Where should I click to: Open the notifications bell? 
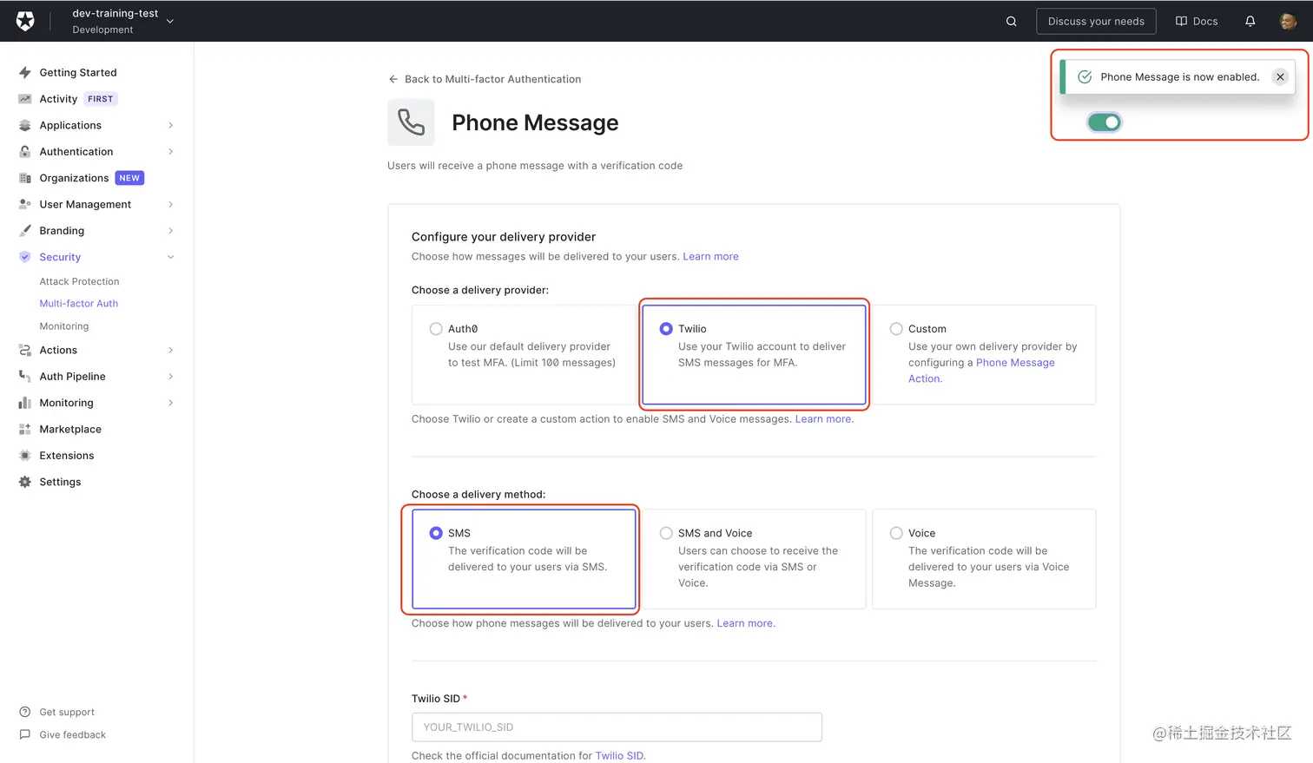coord(1250,21)
